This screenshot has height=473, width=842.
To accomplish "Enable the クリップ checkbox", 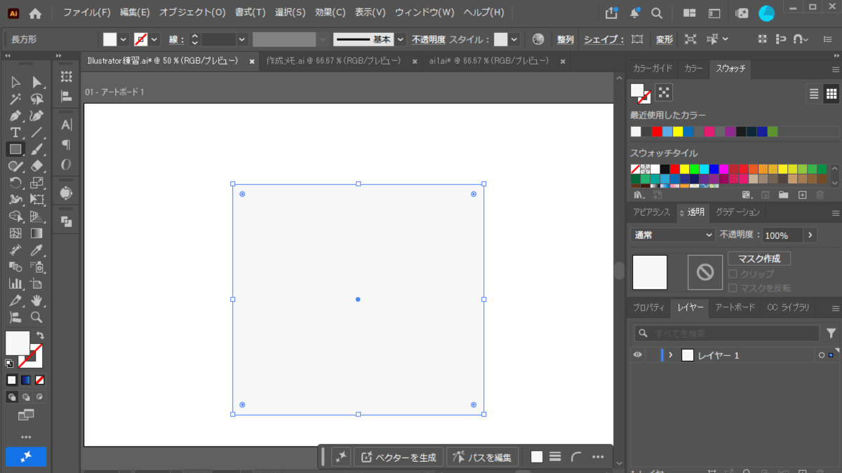I will (x=733, y=274).
